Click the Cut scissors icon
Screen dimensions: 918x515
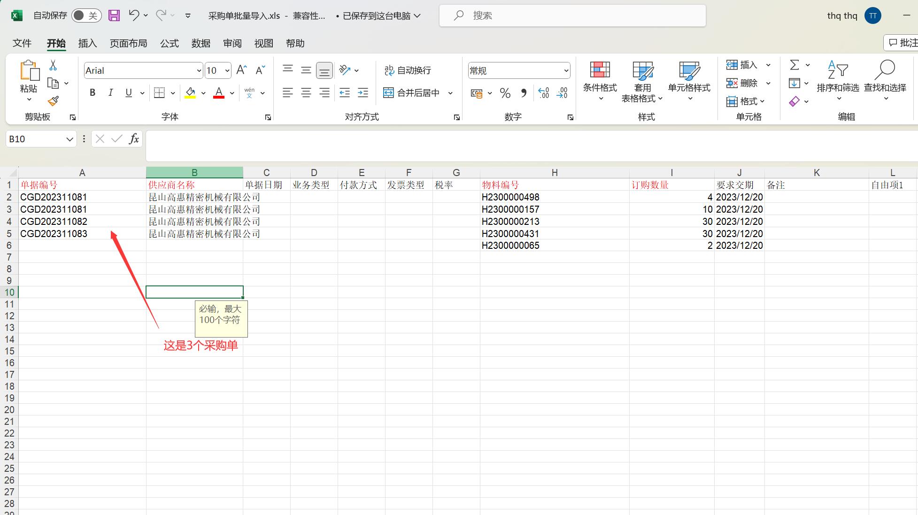53,65
